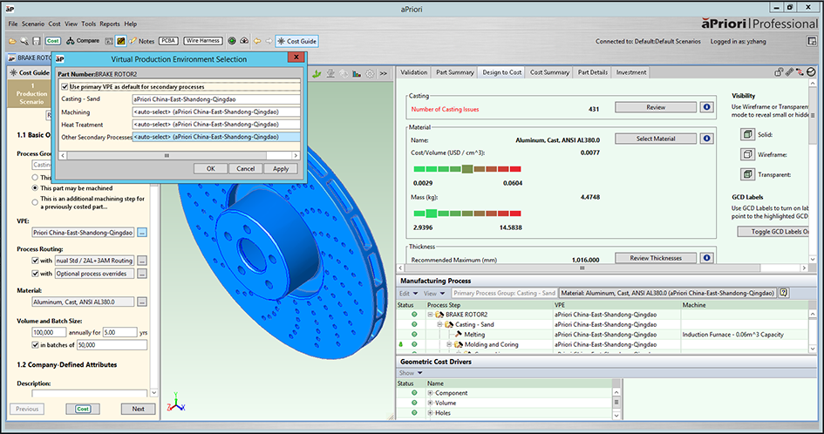Toggle 'with' checkbox for Process Routing
The height and width of the screenshot is (434, 824).
(x=35, y=261)
